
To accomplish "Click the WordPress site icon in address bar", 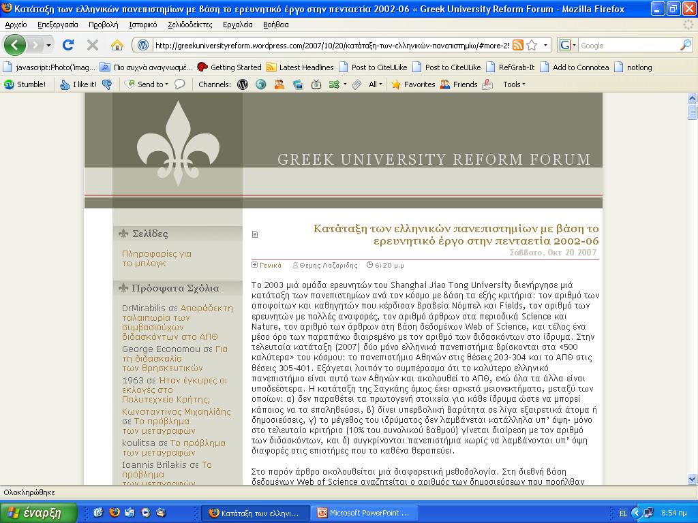I will tap(143, 46).
